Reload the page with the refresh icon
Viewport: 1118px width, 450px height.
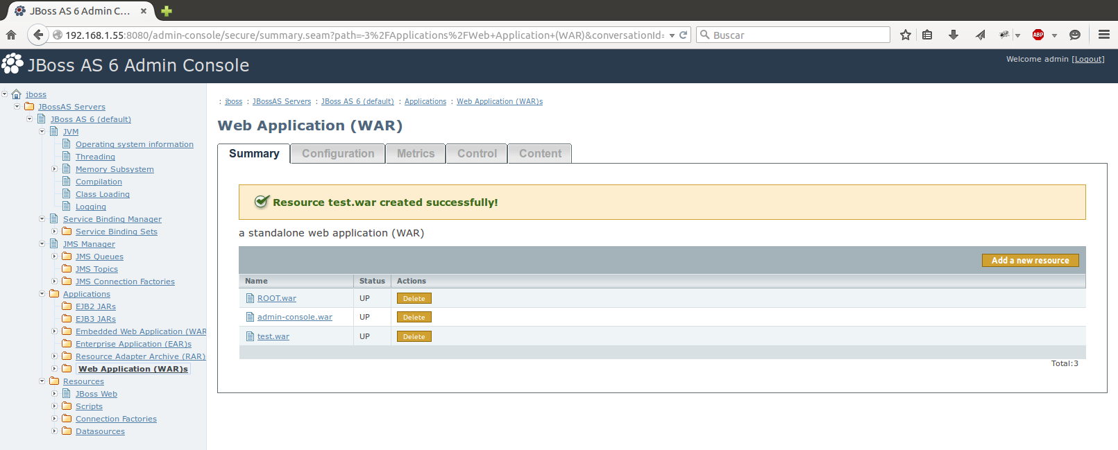tap(683, 35)
